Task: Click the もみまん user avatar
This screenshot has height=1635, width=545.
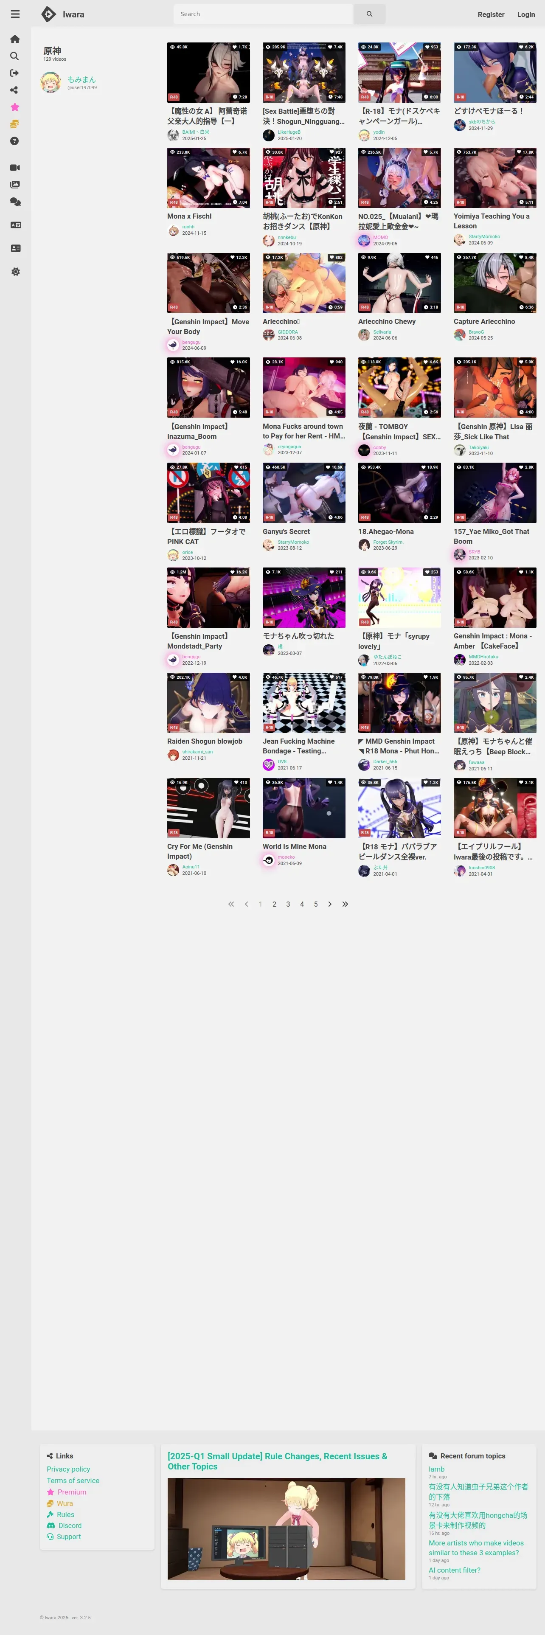Action: (x=51, y=82)
